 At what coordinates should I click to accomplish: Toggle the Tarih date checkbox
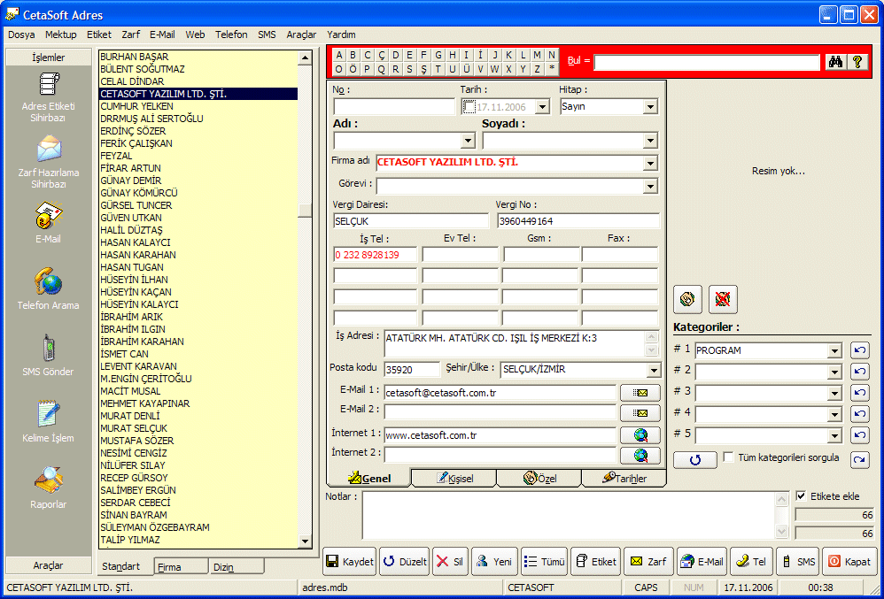point(469,106)
